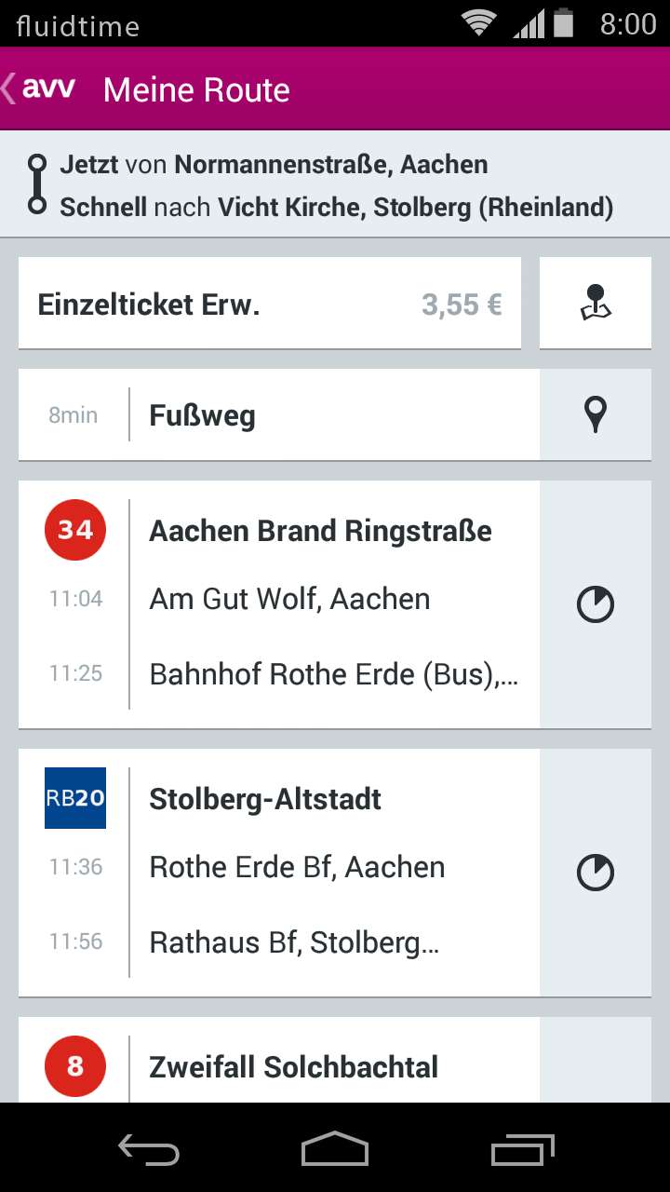Open Einzelticket Erw. ticket price
The width and height of the screenshot is (670, 1192).
(x=270, y=304)
